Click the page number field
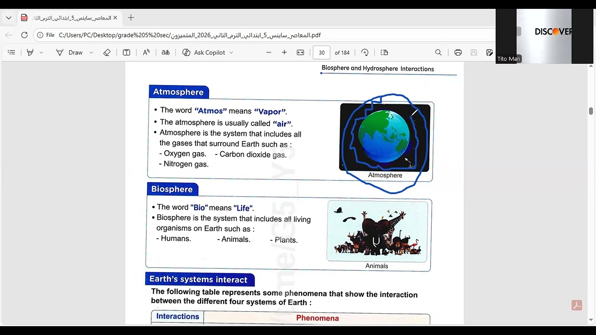The width and height of the screenshot is (596, 335). pos(322,53)
